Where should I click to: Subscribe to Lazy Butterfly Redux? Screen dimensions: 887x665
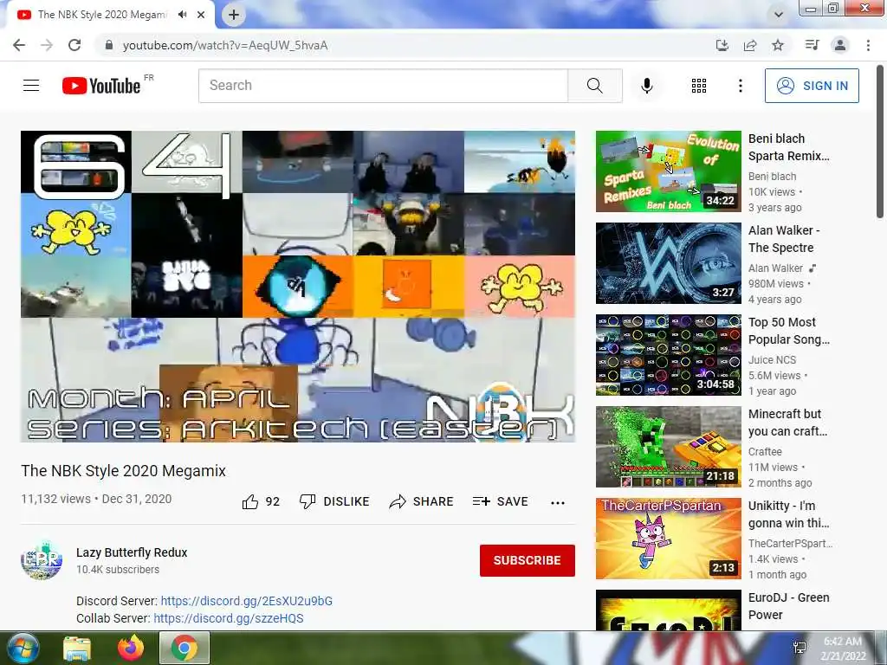click(x=528, y=560)
